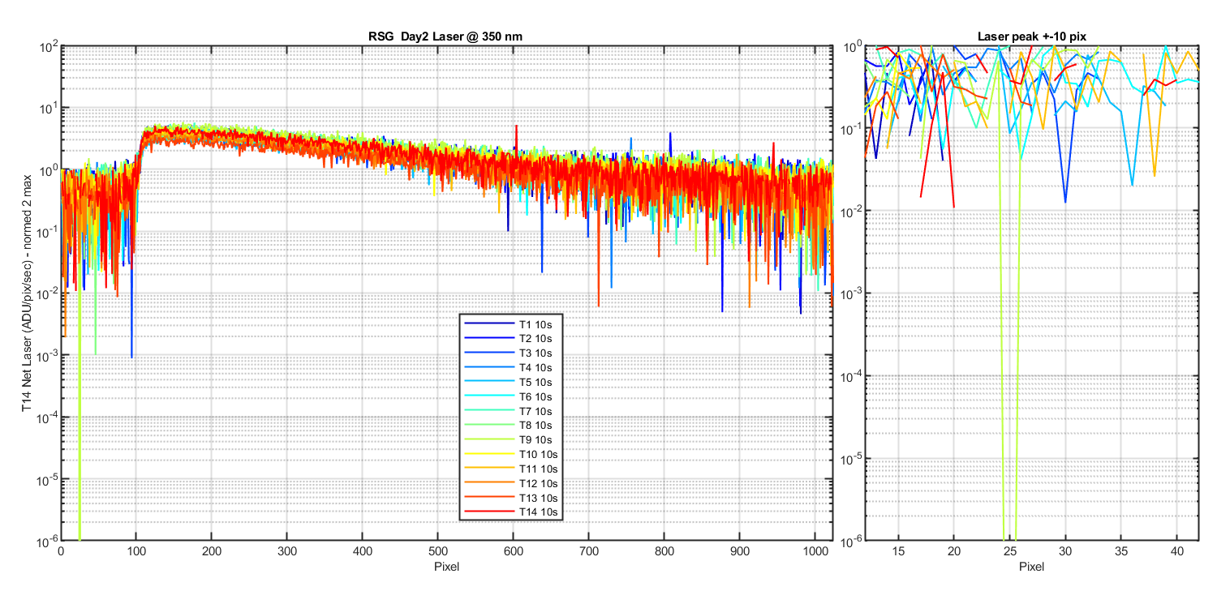This screenshot has height=608, width=1217.
Task: Select legend entry 'T14 10s'
Action: pos(513,512)
